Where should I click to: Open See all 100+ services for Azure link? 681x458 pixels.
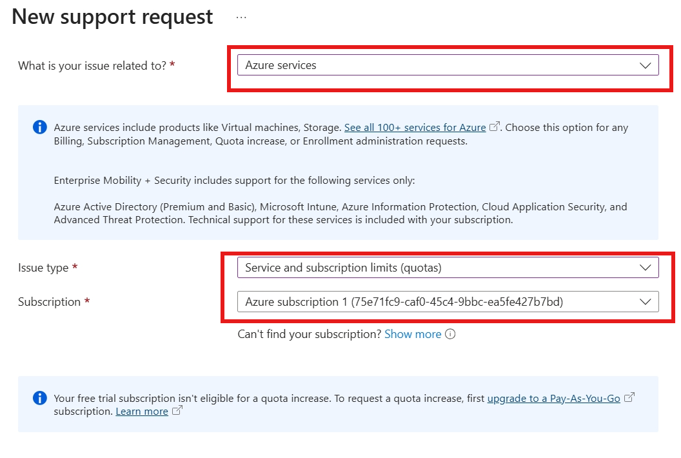[415, 127]
